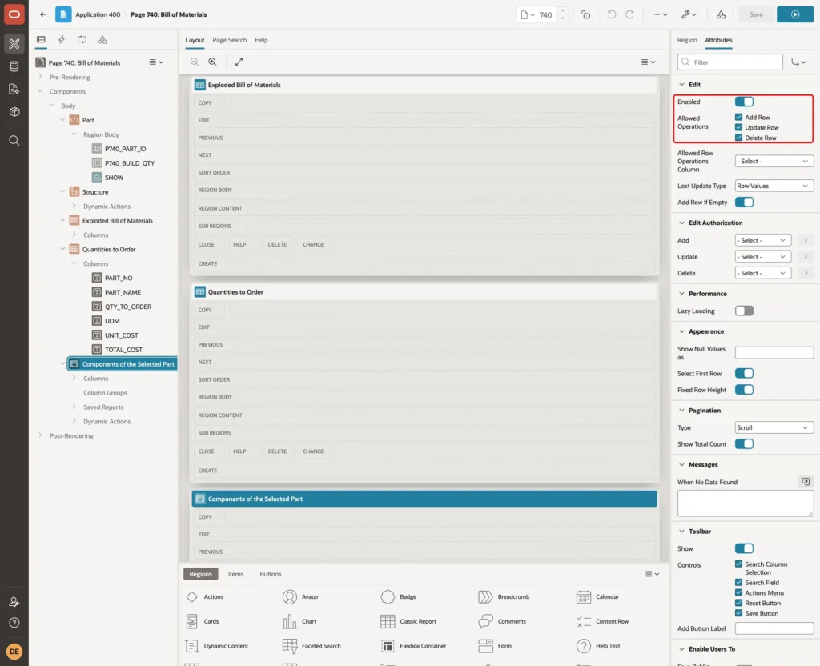Select QTY_TO_ORDER column in tree

coord(127,307)
